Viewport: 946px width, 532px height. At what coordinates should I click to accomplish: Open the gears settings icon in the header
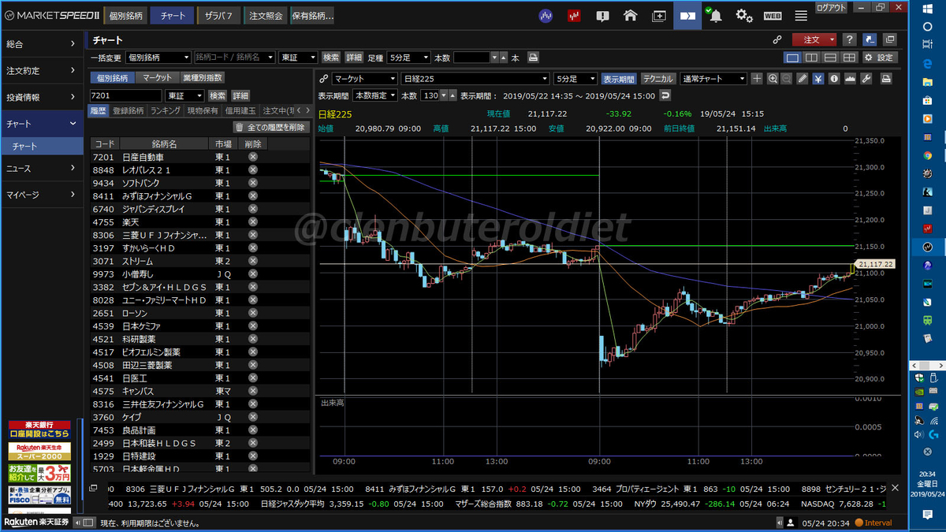pyautogui.click(x=743, y=15)
